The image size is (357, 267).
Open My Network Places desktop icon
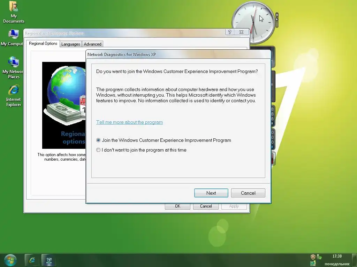point(13,68)
